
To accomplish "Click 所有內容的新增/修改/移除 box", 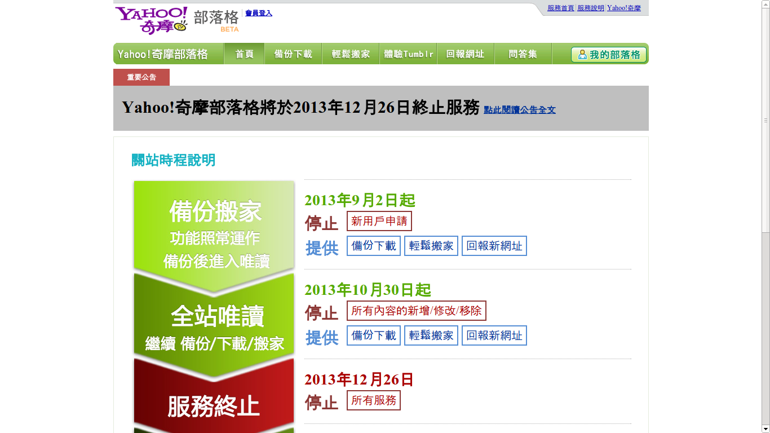I will tap(417, 311).
